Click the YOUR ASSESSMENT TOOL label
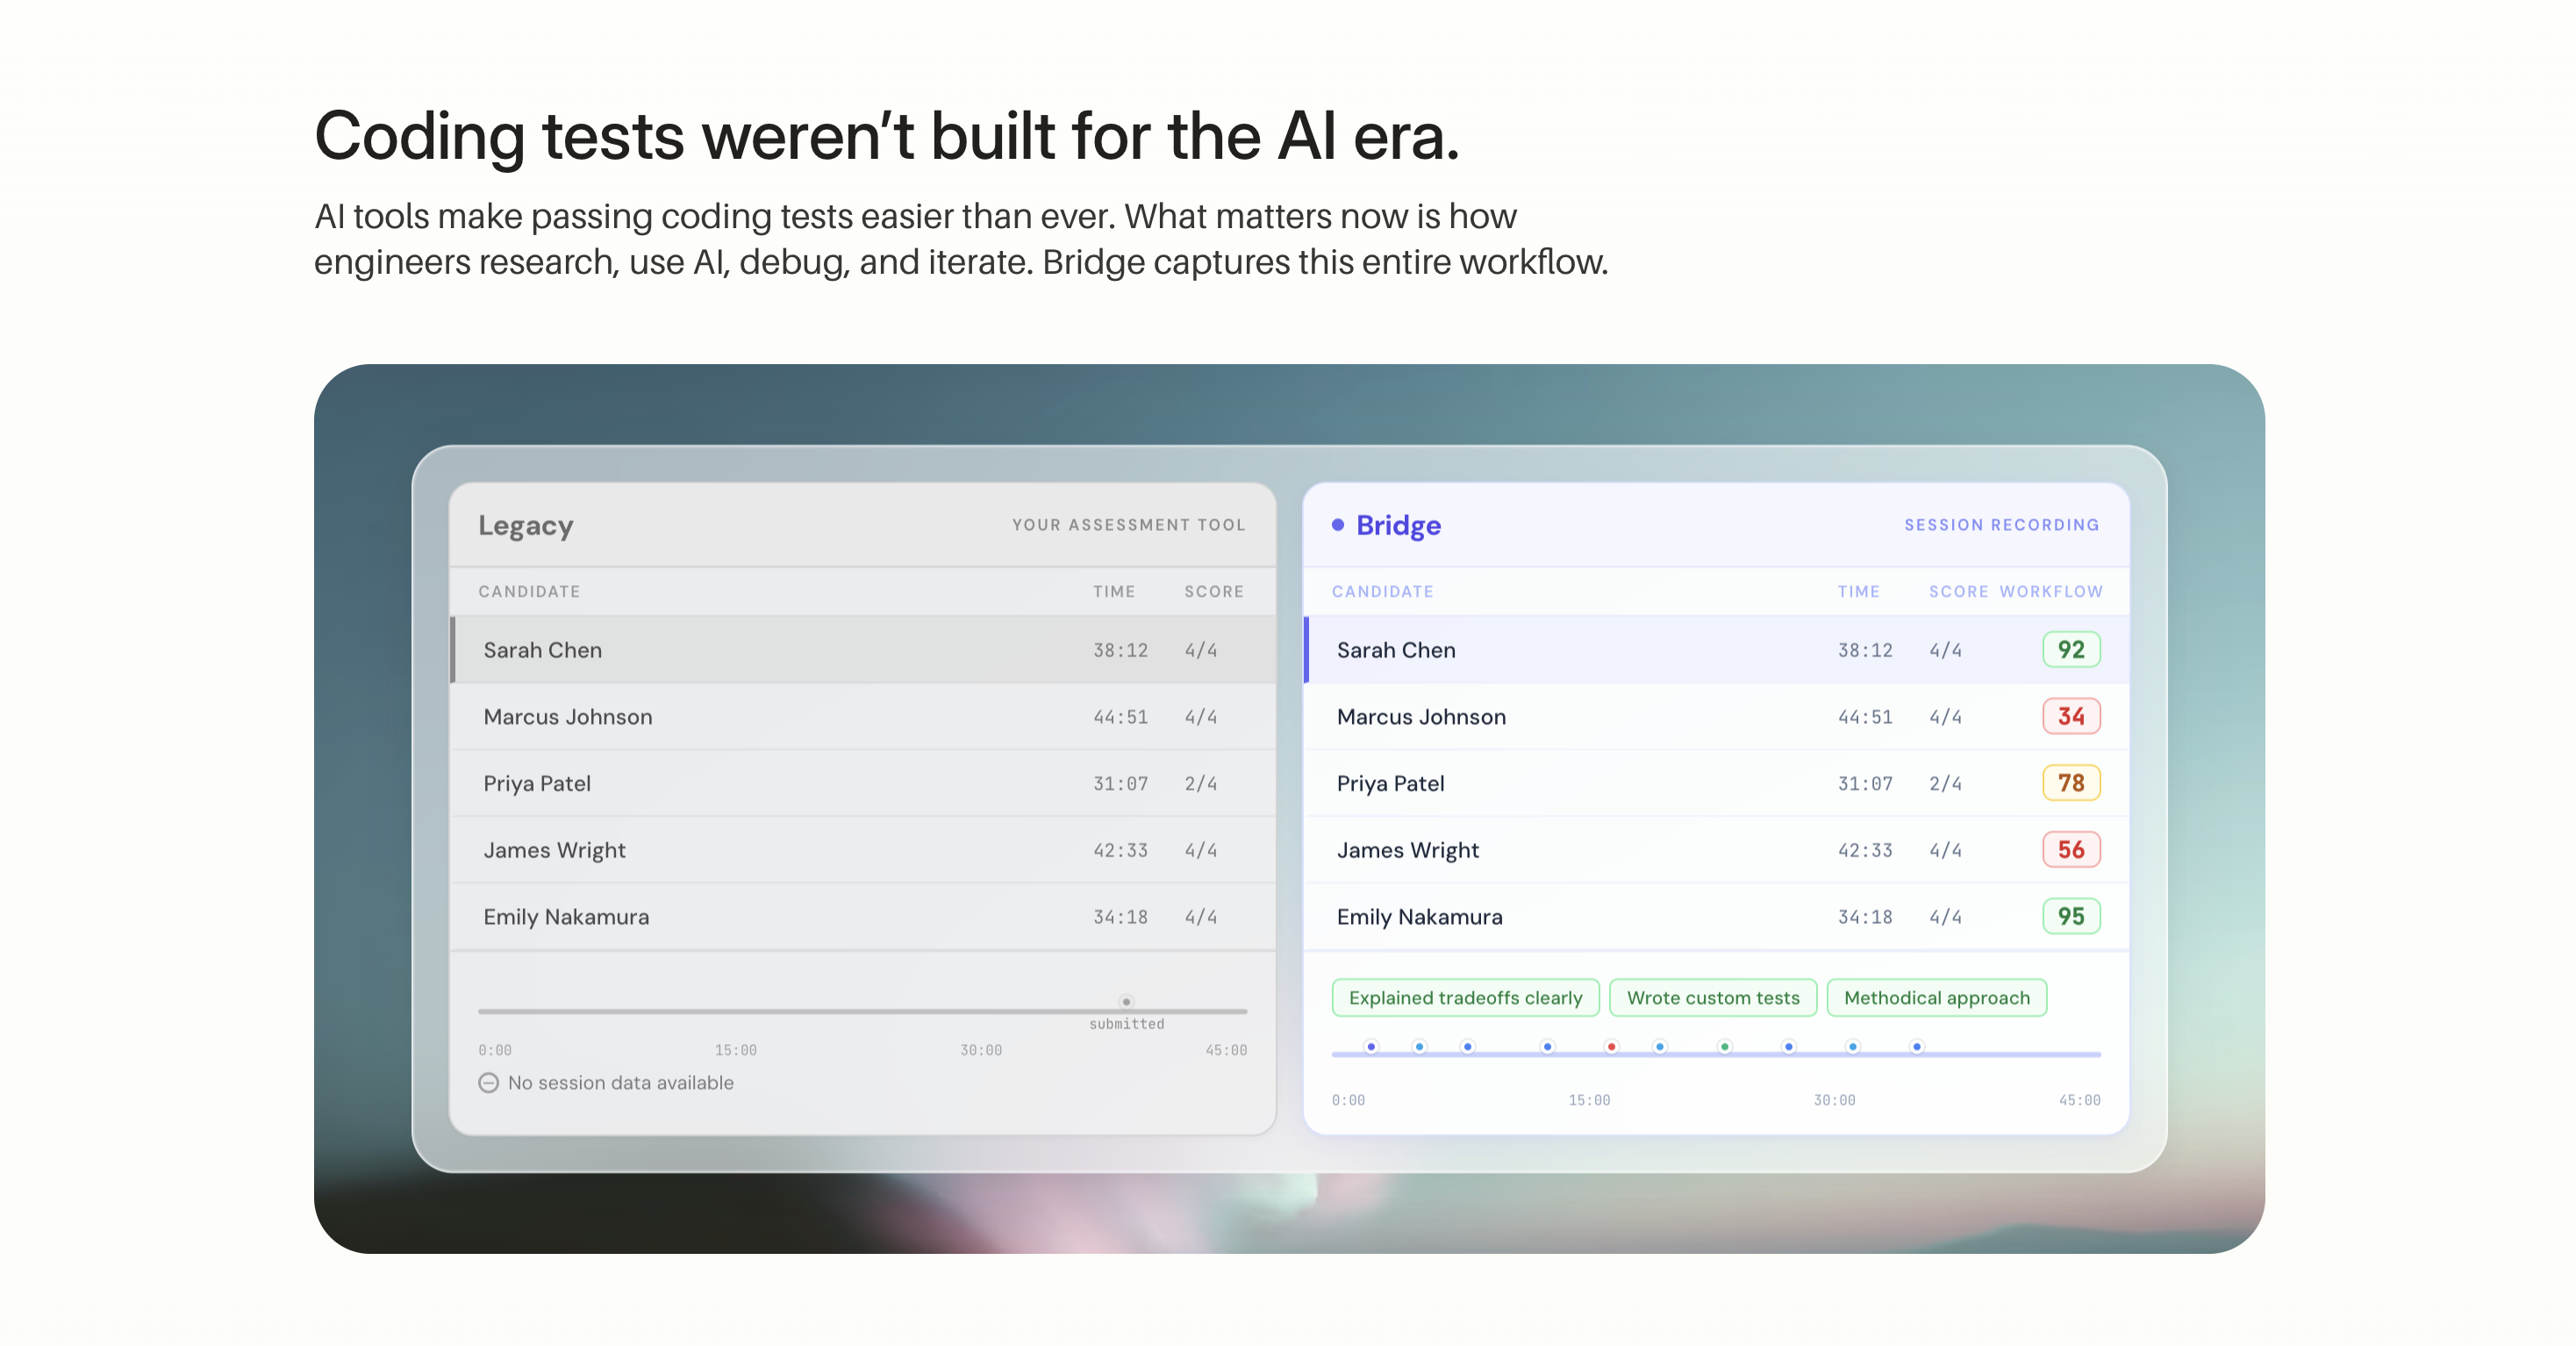Screen dimensions: 2576x1346 [x=1129, y=525]
